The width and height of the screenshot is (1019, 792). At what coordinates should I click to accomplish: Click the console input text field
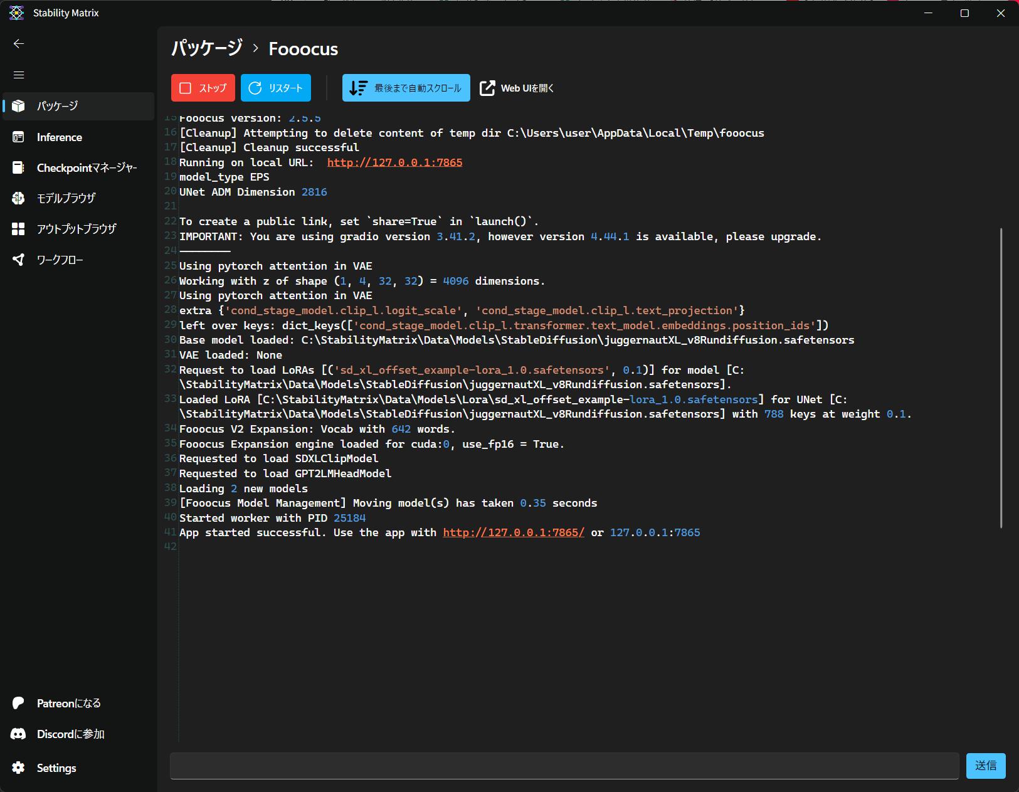pos(564,766)
